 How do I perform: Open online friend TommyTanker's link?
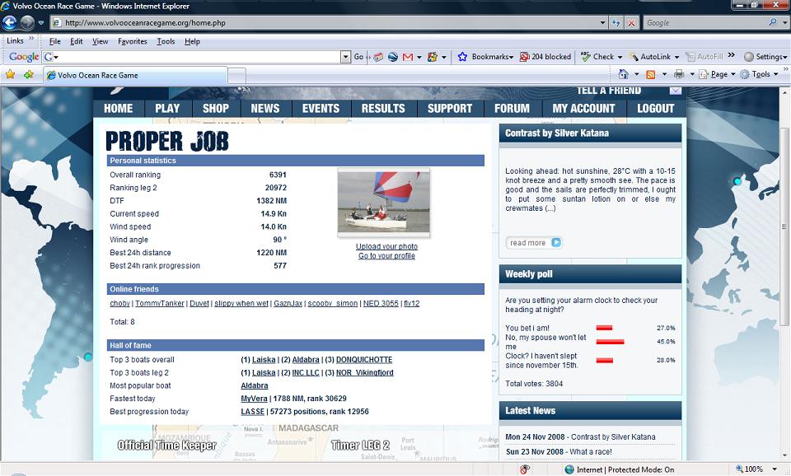(160, 304)
